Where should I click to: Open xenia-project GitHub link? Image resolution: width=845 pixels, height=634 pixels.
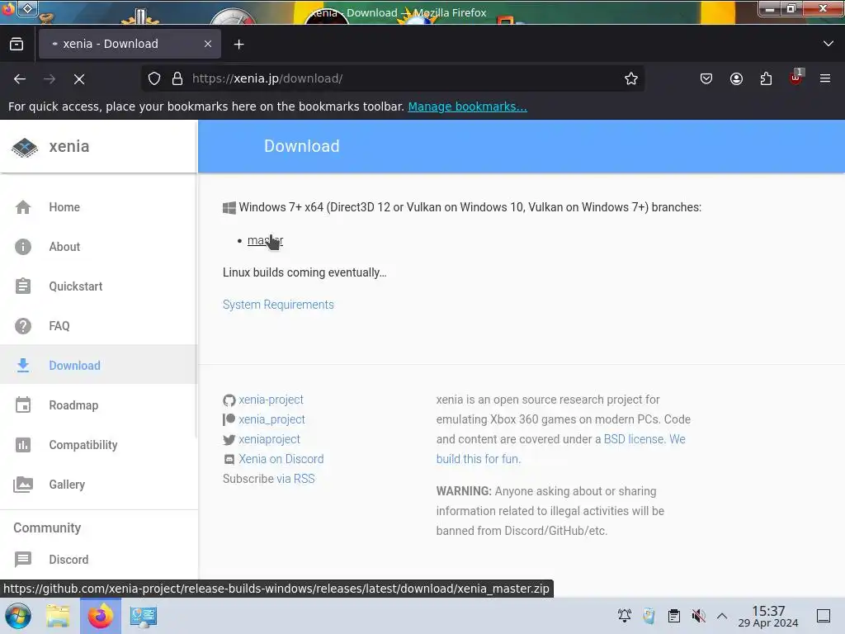[x=271, y=400]
